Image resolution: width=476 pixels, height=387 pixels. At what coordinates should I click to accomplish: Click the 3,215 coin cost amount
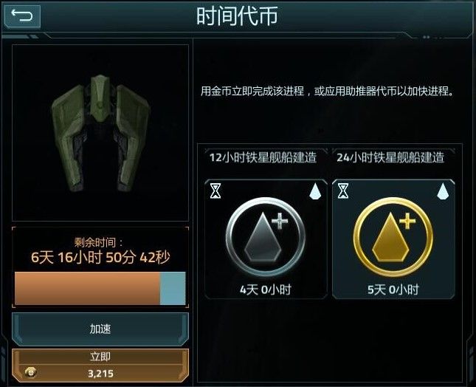[x=100, y=373]
